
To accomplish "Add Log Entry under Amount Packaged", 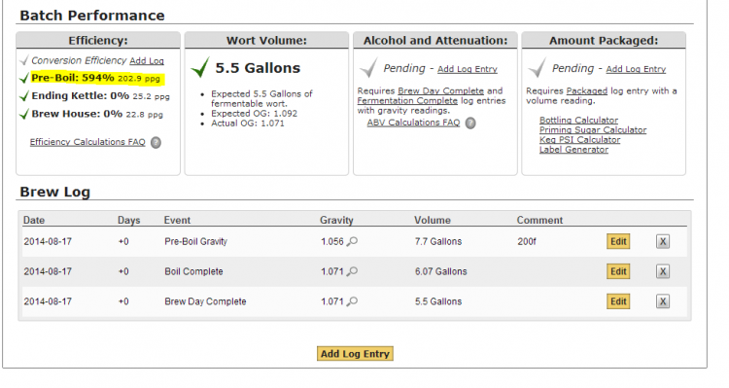I will click(x=636, y=69).
